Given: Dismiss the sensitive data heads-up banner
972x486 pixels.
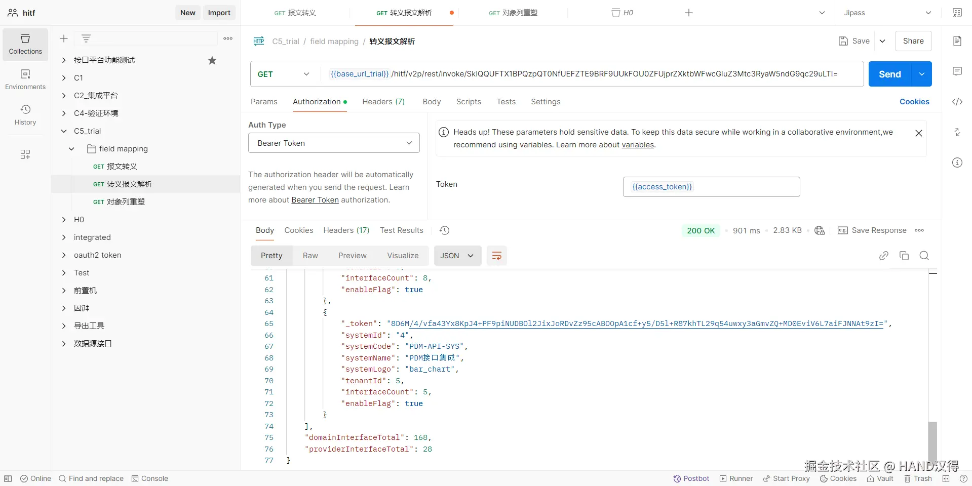Looking at the screenshot, I should [x=918, y=133].
